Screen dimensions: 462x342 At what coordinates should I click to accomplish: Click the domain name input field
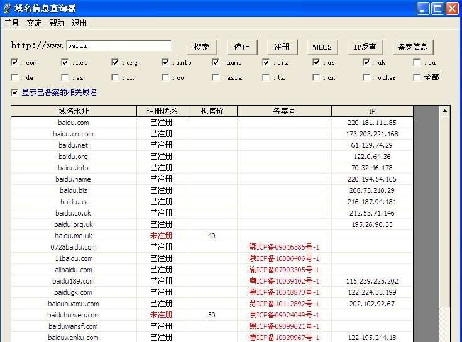point(119,46)
